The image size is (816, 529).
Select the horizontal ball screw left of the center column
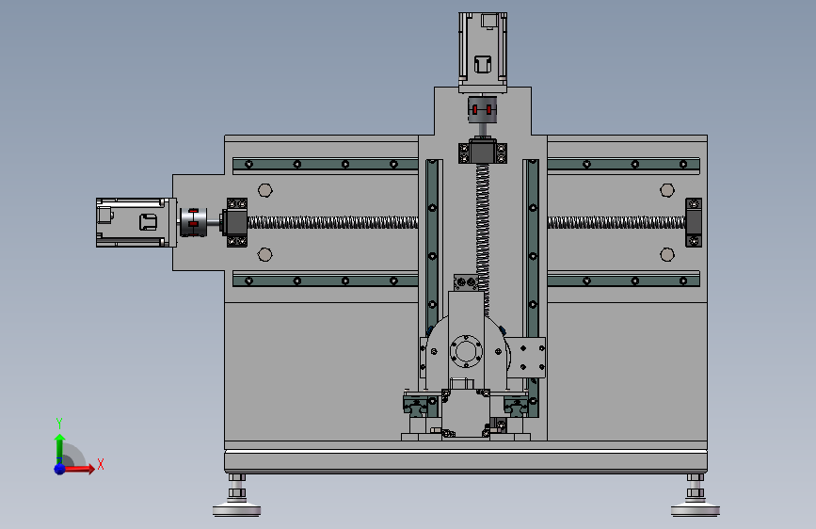pyautogui.click(x=333, y=223)
